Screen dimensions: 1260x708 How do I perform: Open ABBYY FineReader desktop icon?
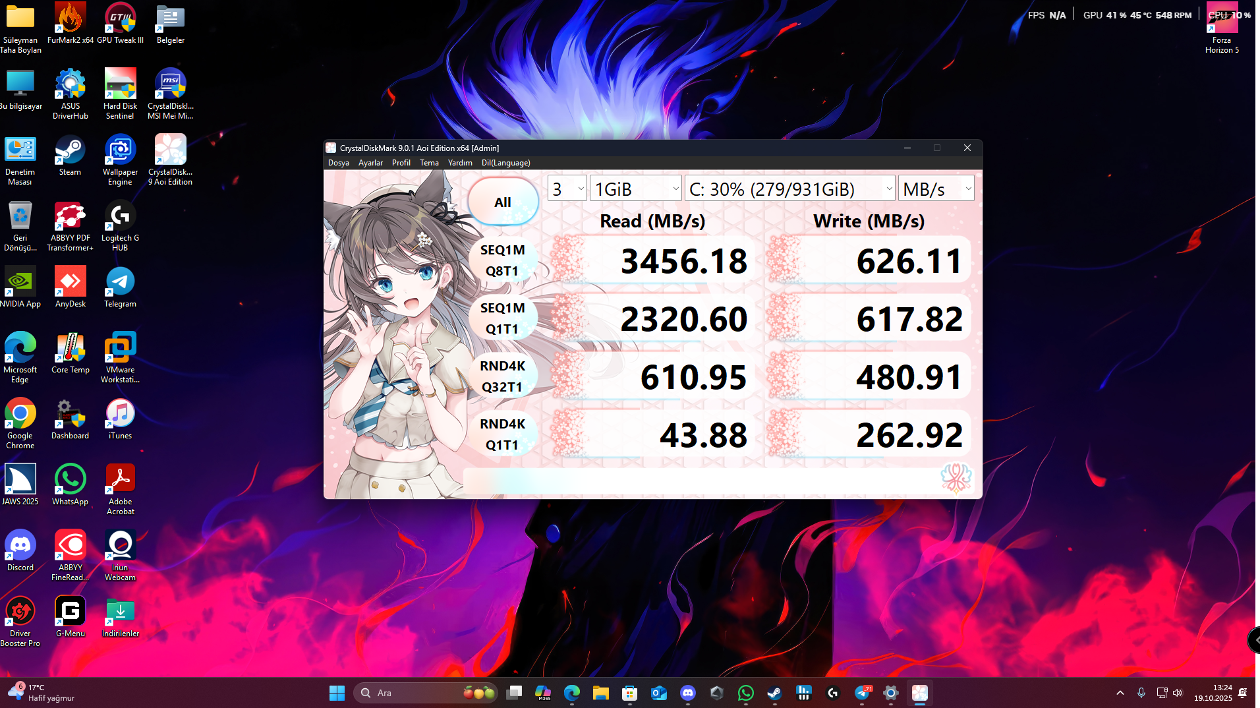[70, 555]
